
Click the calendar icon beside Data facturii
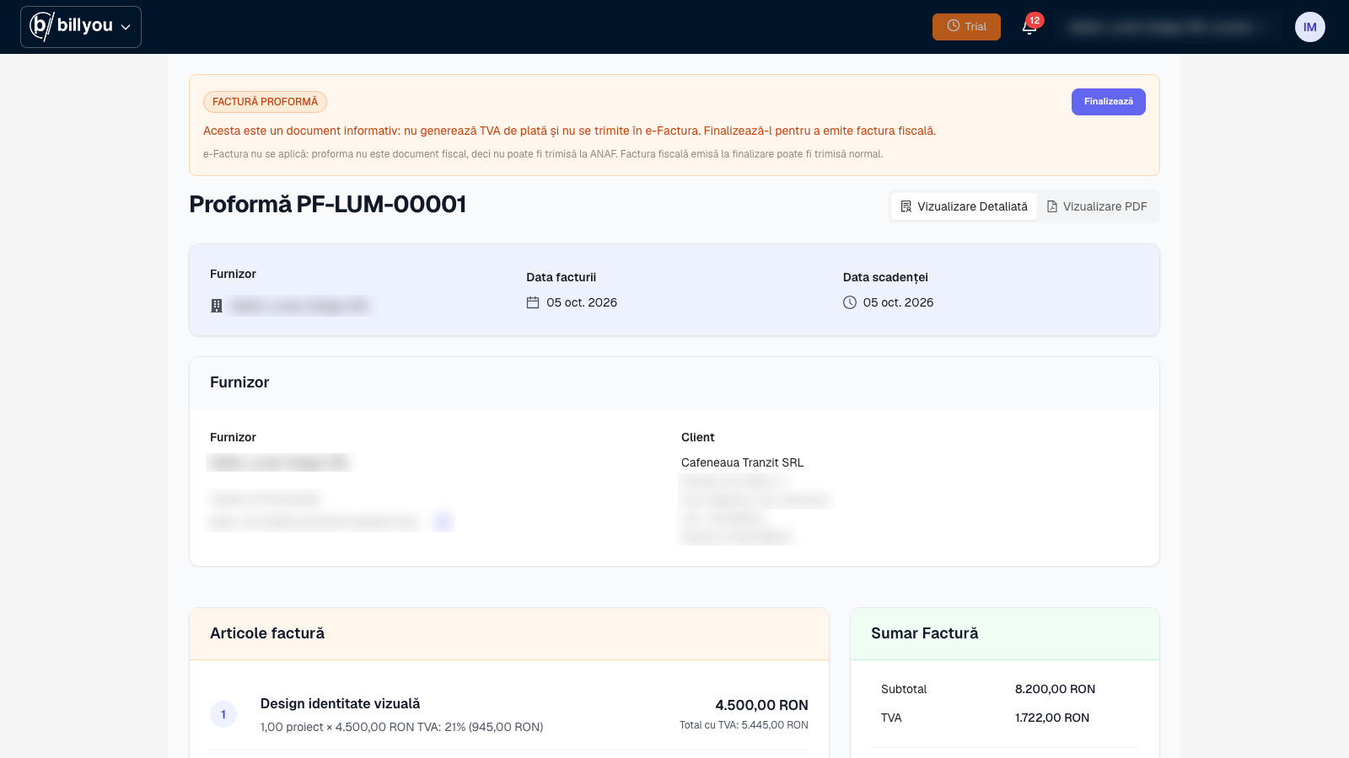(533, 302)
